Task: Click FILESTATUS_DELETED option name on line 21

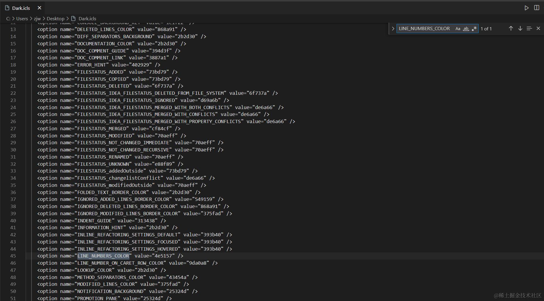Action: (x=103, y=86)
